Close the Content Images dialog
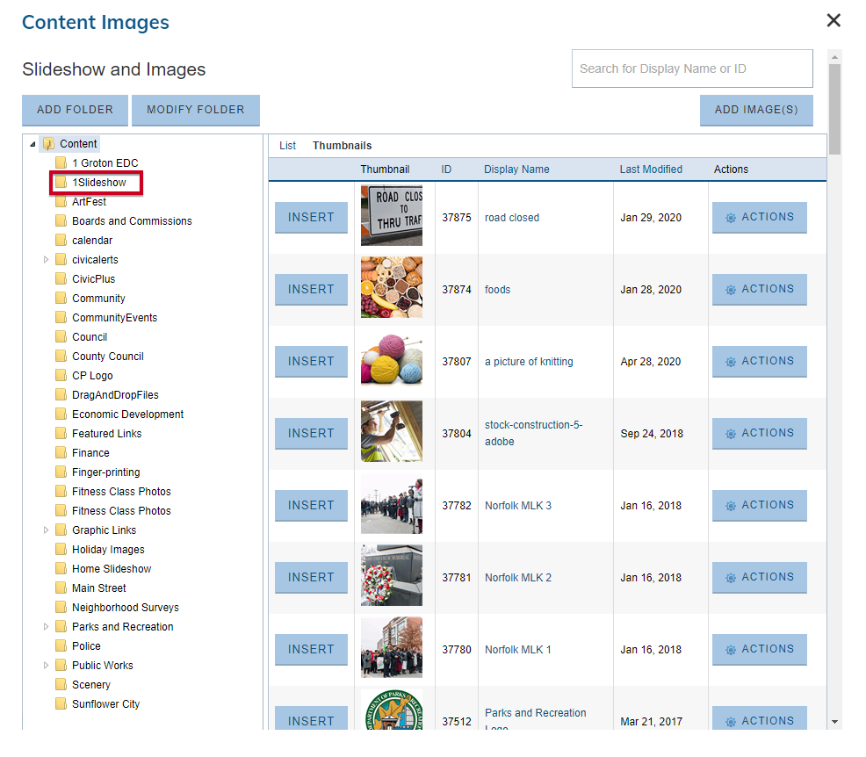The image size is (866, 757). 834,20
